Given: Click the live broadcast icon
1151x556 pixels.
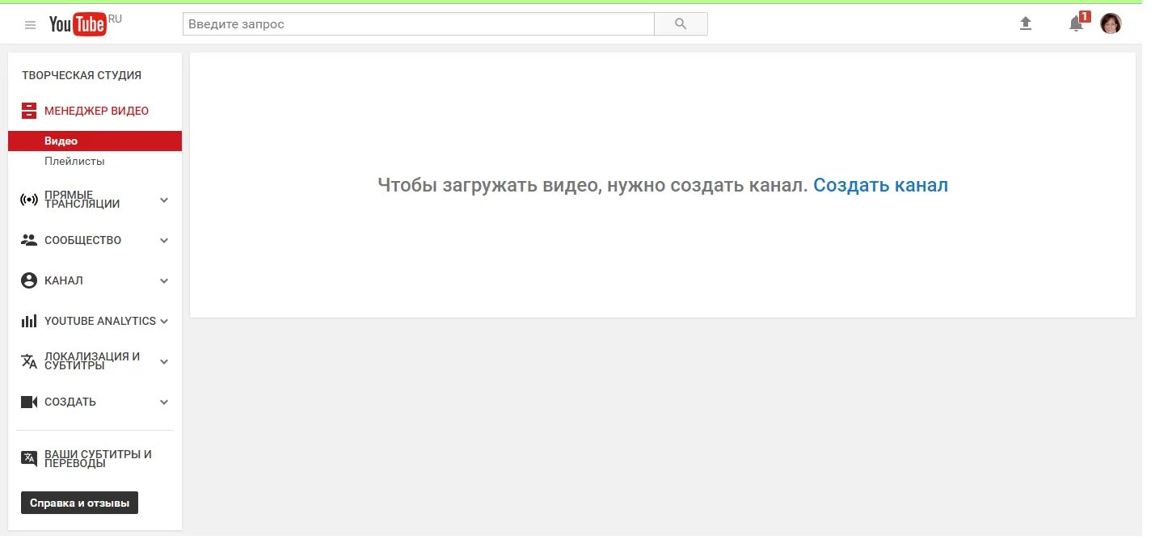Looking at the screenshot, I should (29, 200).
